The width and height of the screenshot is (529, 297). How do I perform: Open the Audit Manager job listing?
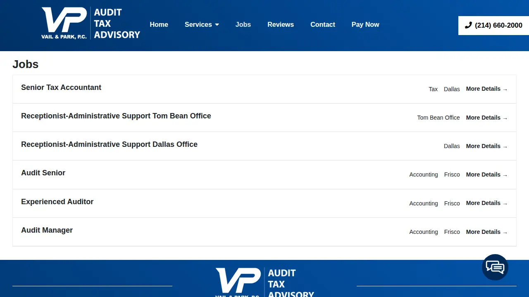pos(47,230)
